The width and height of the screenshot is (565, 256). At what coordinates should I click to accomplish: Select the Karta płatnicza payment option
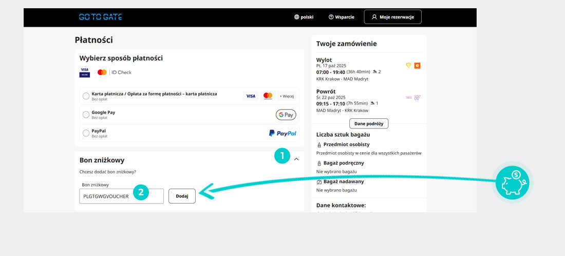pyautogui.click(x=86, y=96)
